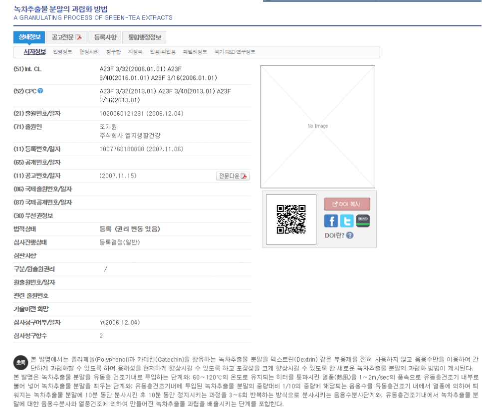Viewport: 482px width, 418px height.
Task: Click the English title A GRANULATING PROCESS OF GREEN-TEA EXTRACTS
Action: [93, 18]
